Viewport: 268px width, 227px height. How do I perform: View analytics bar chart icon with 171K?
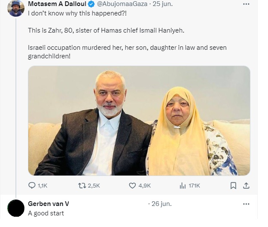tap(183, 185)
